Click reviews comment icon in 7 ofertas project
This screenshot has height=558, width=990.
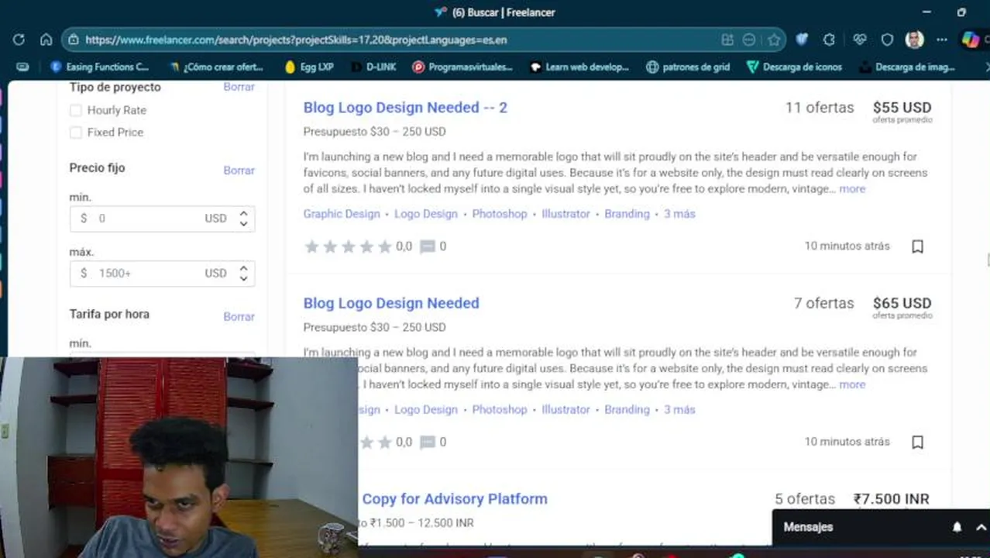pyautogui.click(x=427, y=442)
